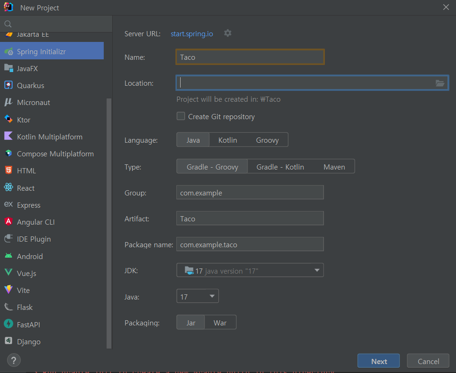The image size is (456, 373).
Task: Open help question mark button
Action: pos(14,360)
